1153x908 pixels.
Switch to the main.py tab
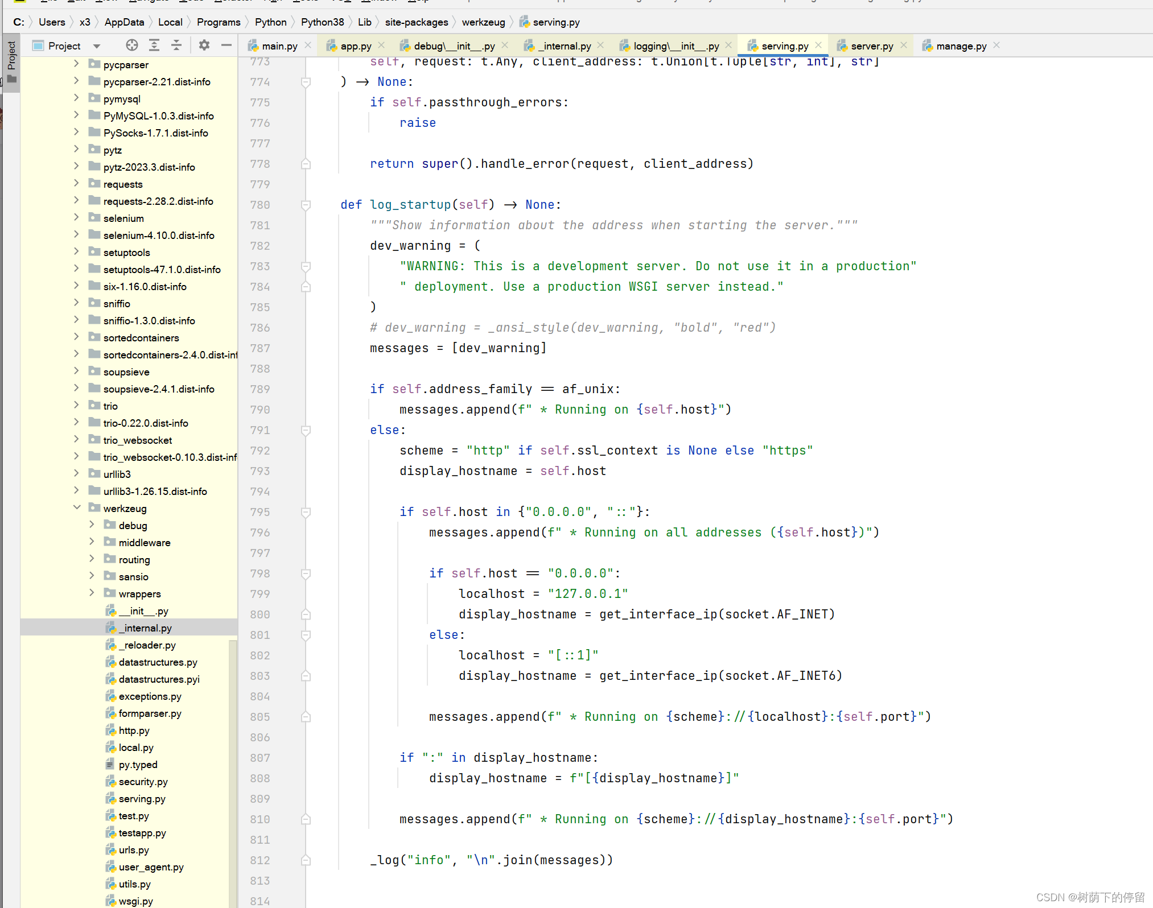[279, 46]
